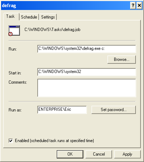Click in the Comments text area
The image size is (144, 162).
point(87,88)
